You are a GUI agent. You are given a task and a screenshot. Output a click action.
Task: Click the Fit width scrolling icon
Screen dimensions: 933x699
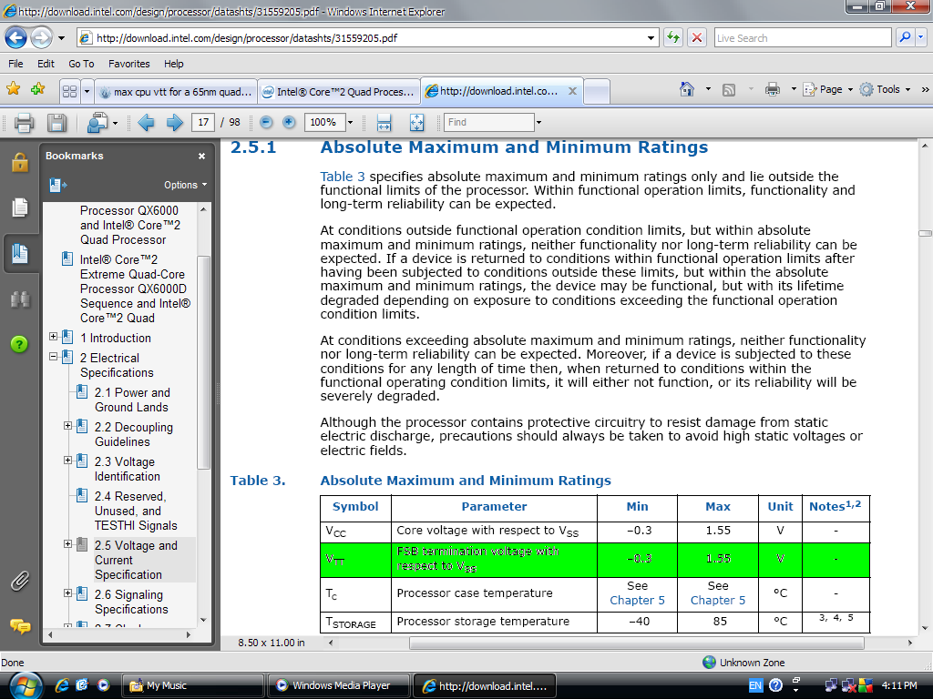click(x=384, y=123)
